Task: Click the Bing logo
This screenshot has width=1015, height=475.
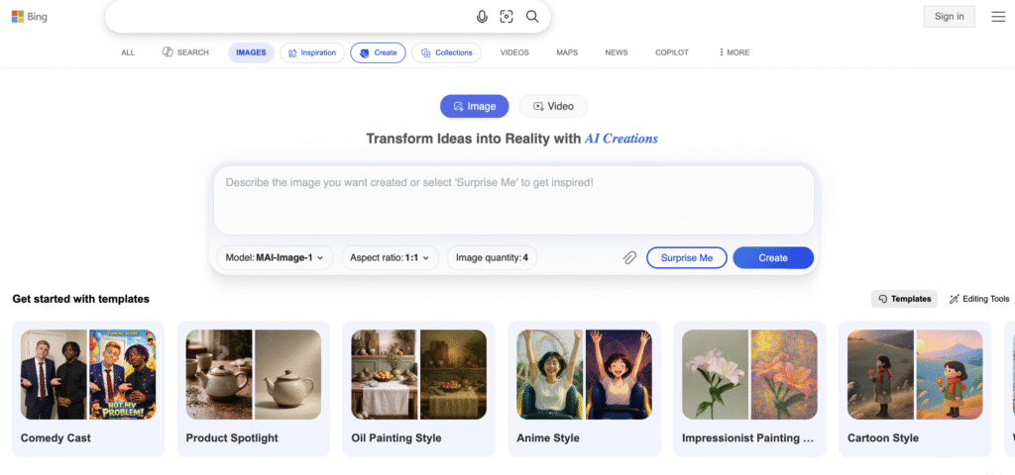Action: 30,17
